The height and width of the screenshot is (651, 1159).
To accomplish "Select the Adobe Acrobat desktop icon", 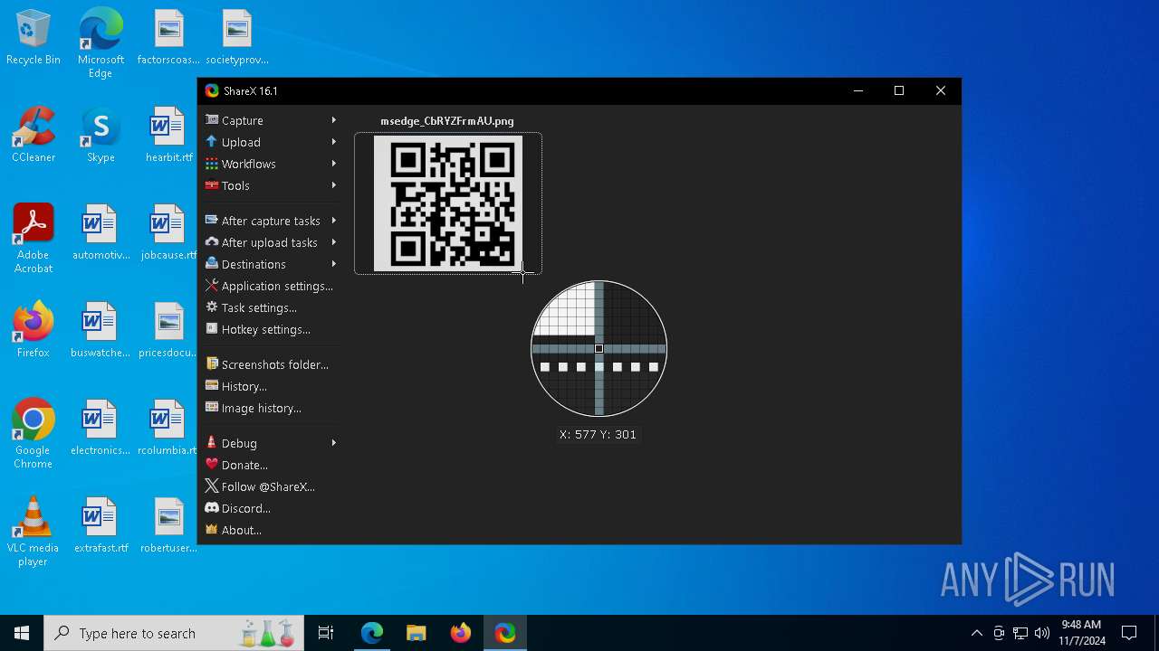I will click(34, 240).
